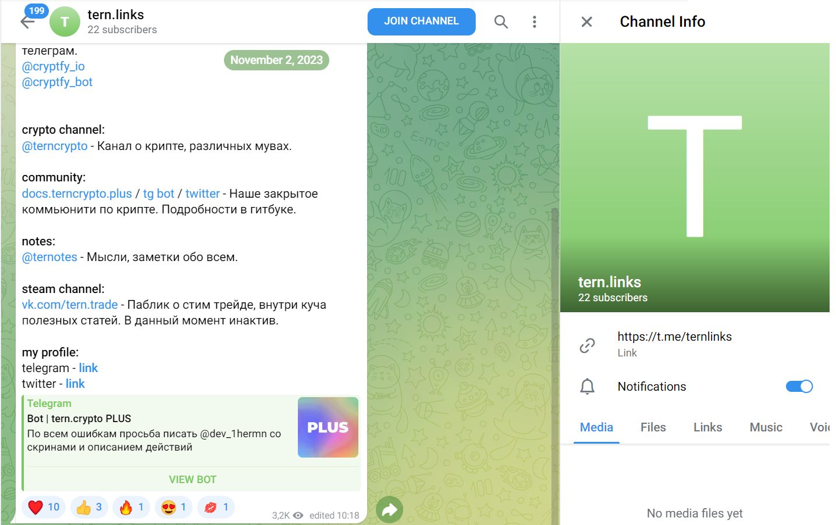
Task: Open the vk.com/tern.trade link
Action: click(70, 305)
